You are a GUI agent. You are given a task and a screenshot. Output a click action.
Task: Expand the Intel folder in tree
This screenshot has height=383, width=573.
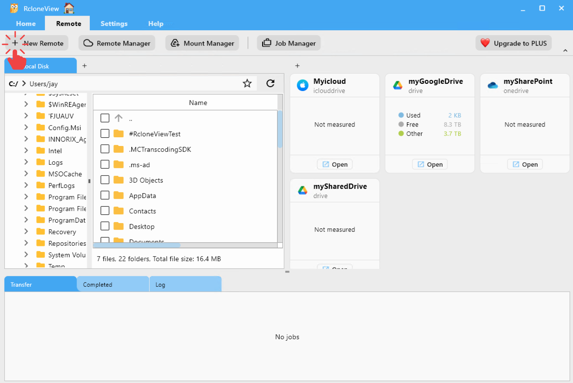click(26, 150)
